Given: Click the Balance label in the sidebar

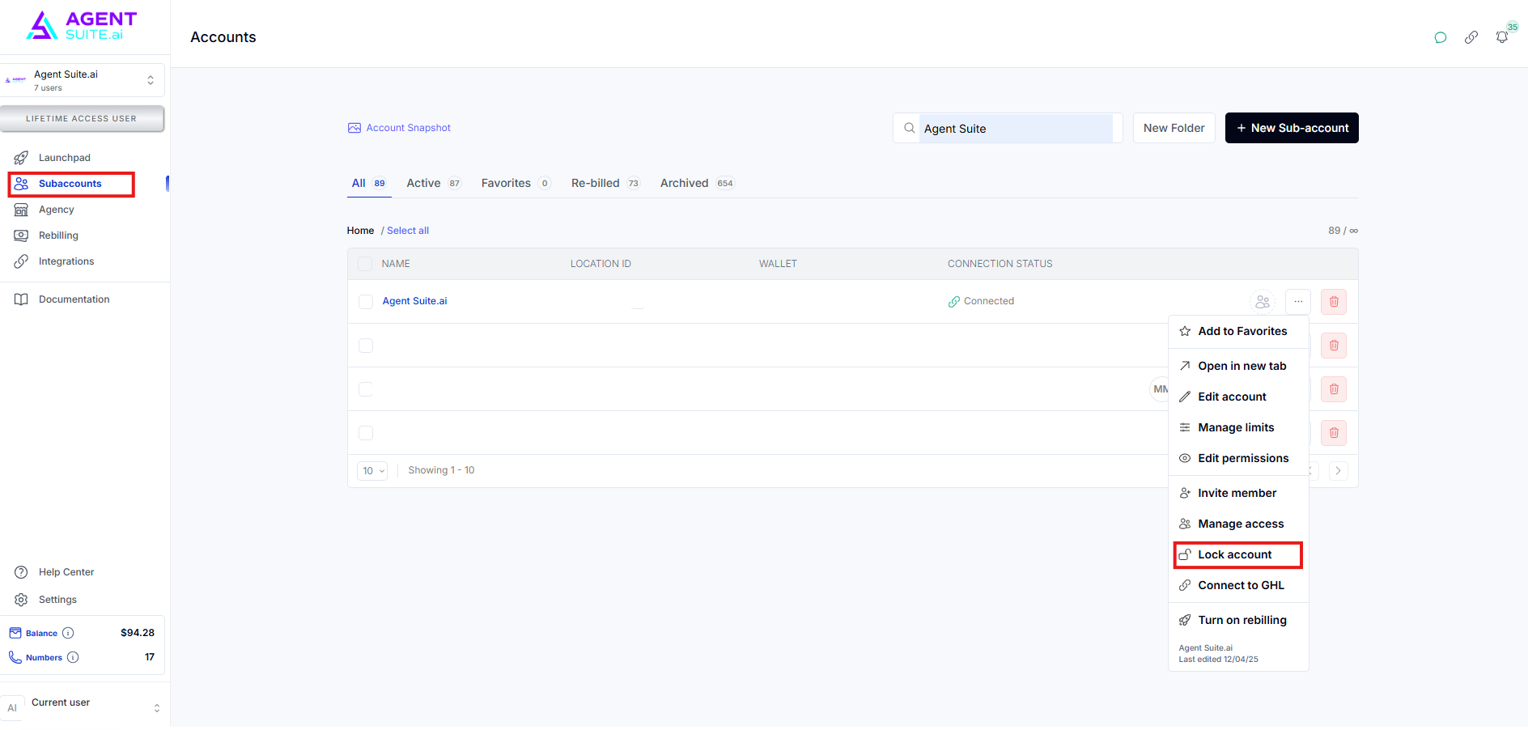Looking at the screenshot, I should pos(41,634).
